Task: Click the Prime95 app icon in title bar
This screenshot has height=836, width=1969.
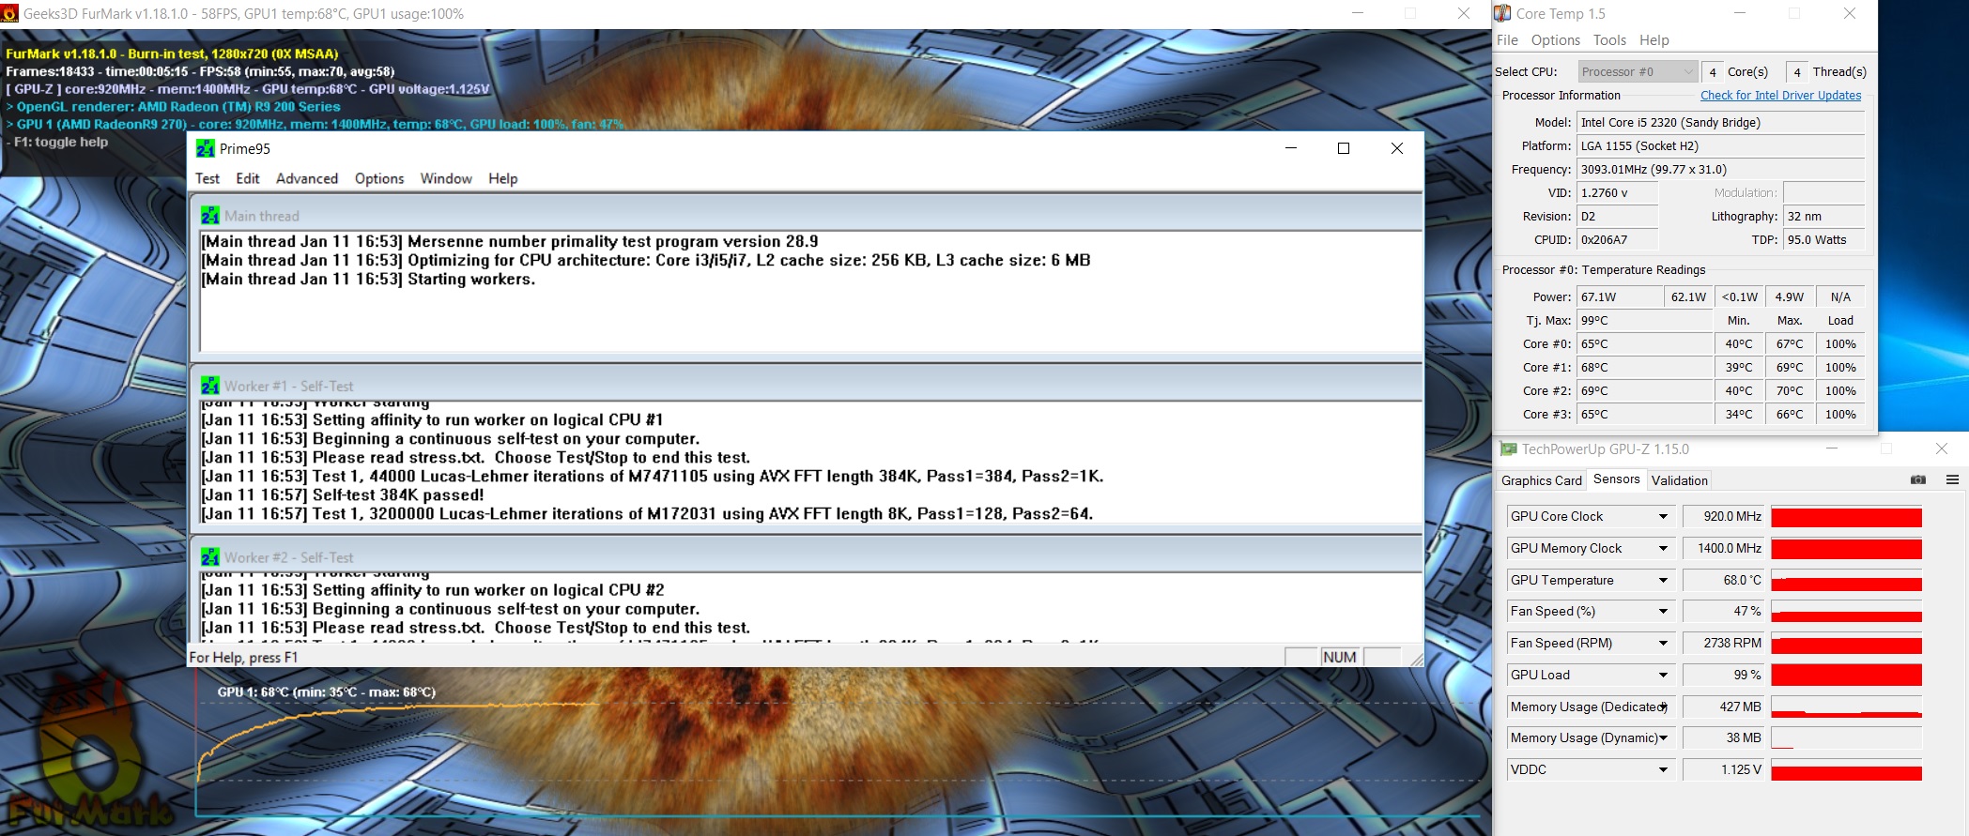Action: point(206,148)
